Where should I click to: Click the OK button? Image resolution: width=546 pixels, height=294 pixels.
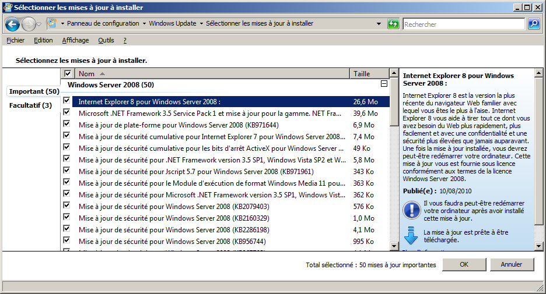click(x=464, y=264)
